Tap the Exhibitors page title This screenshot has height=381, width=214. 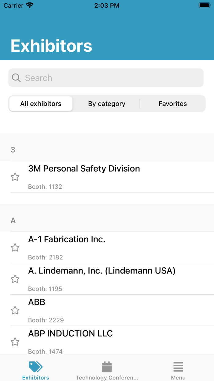51,46
